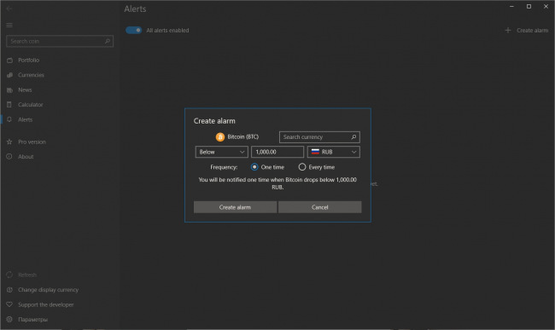Open Portfolio in the sidebar
555x330 pixels.
[x=29, y=61]
